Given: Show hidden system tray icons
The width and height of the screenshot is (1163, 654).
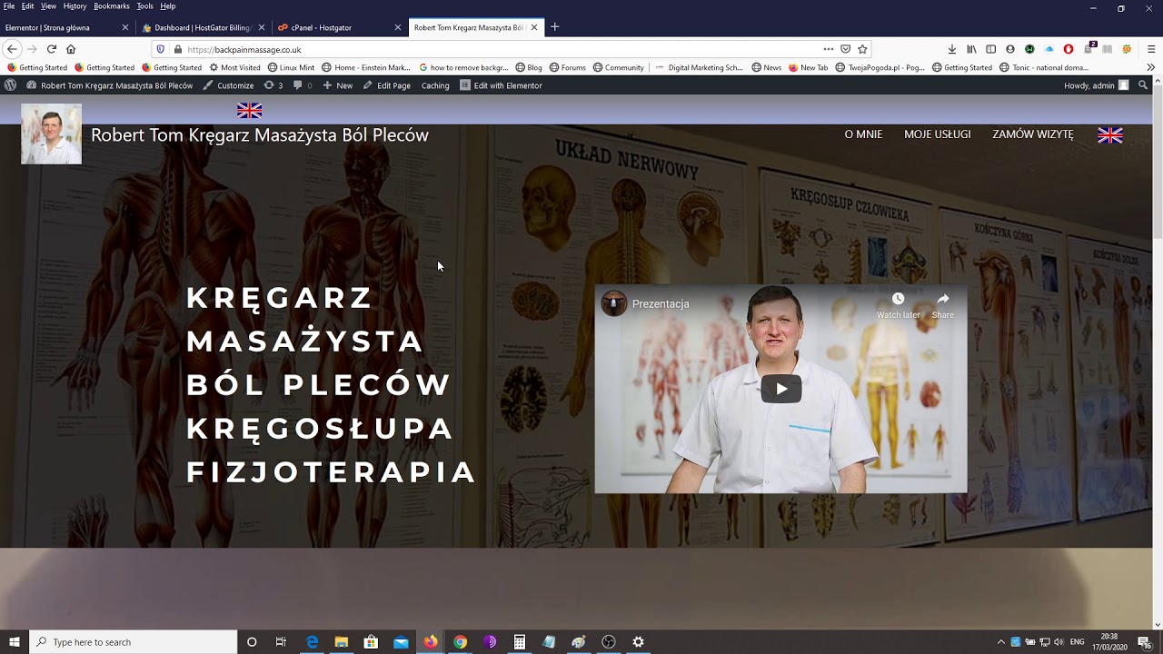Looking at the screenshot, I should click(x=1001, y=642).
